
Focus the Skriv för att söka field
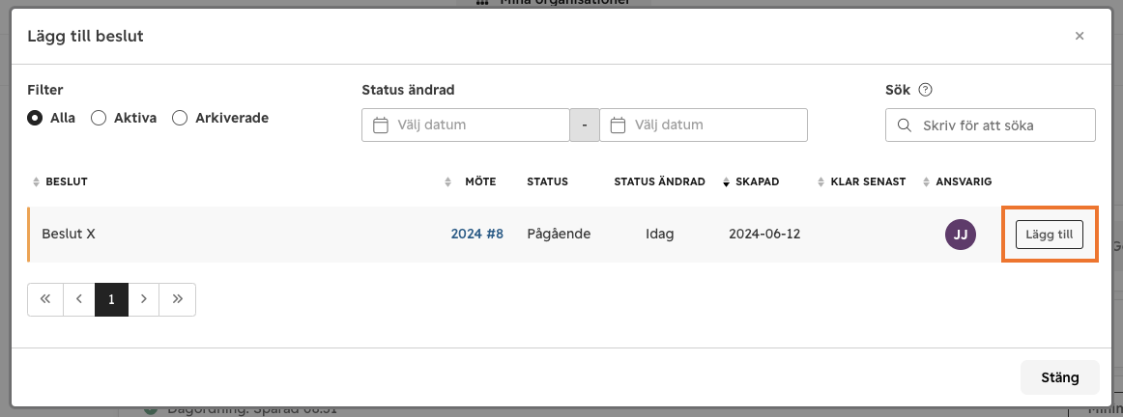click(991, 125)
